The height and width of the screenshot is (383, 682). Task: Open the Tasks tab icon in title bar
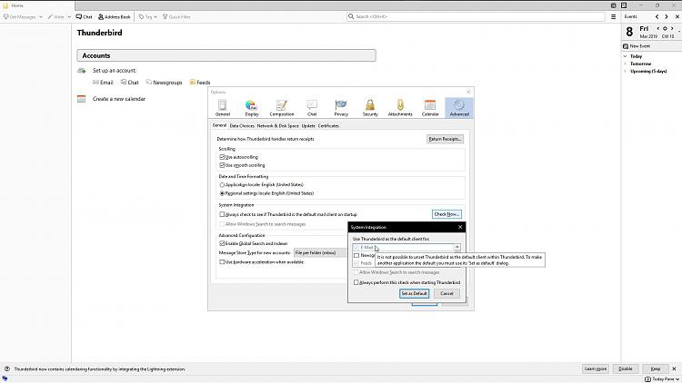(x=624, y=5)
